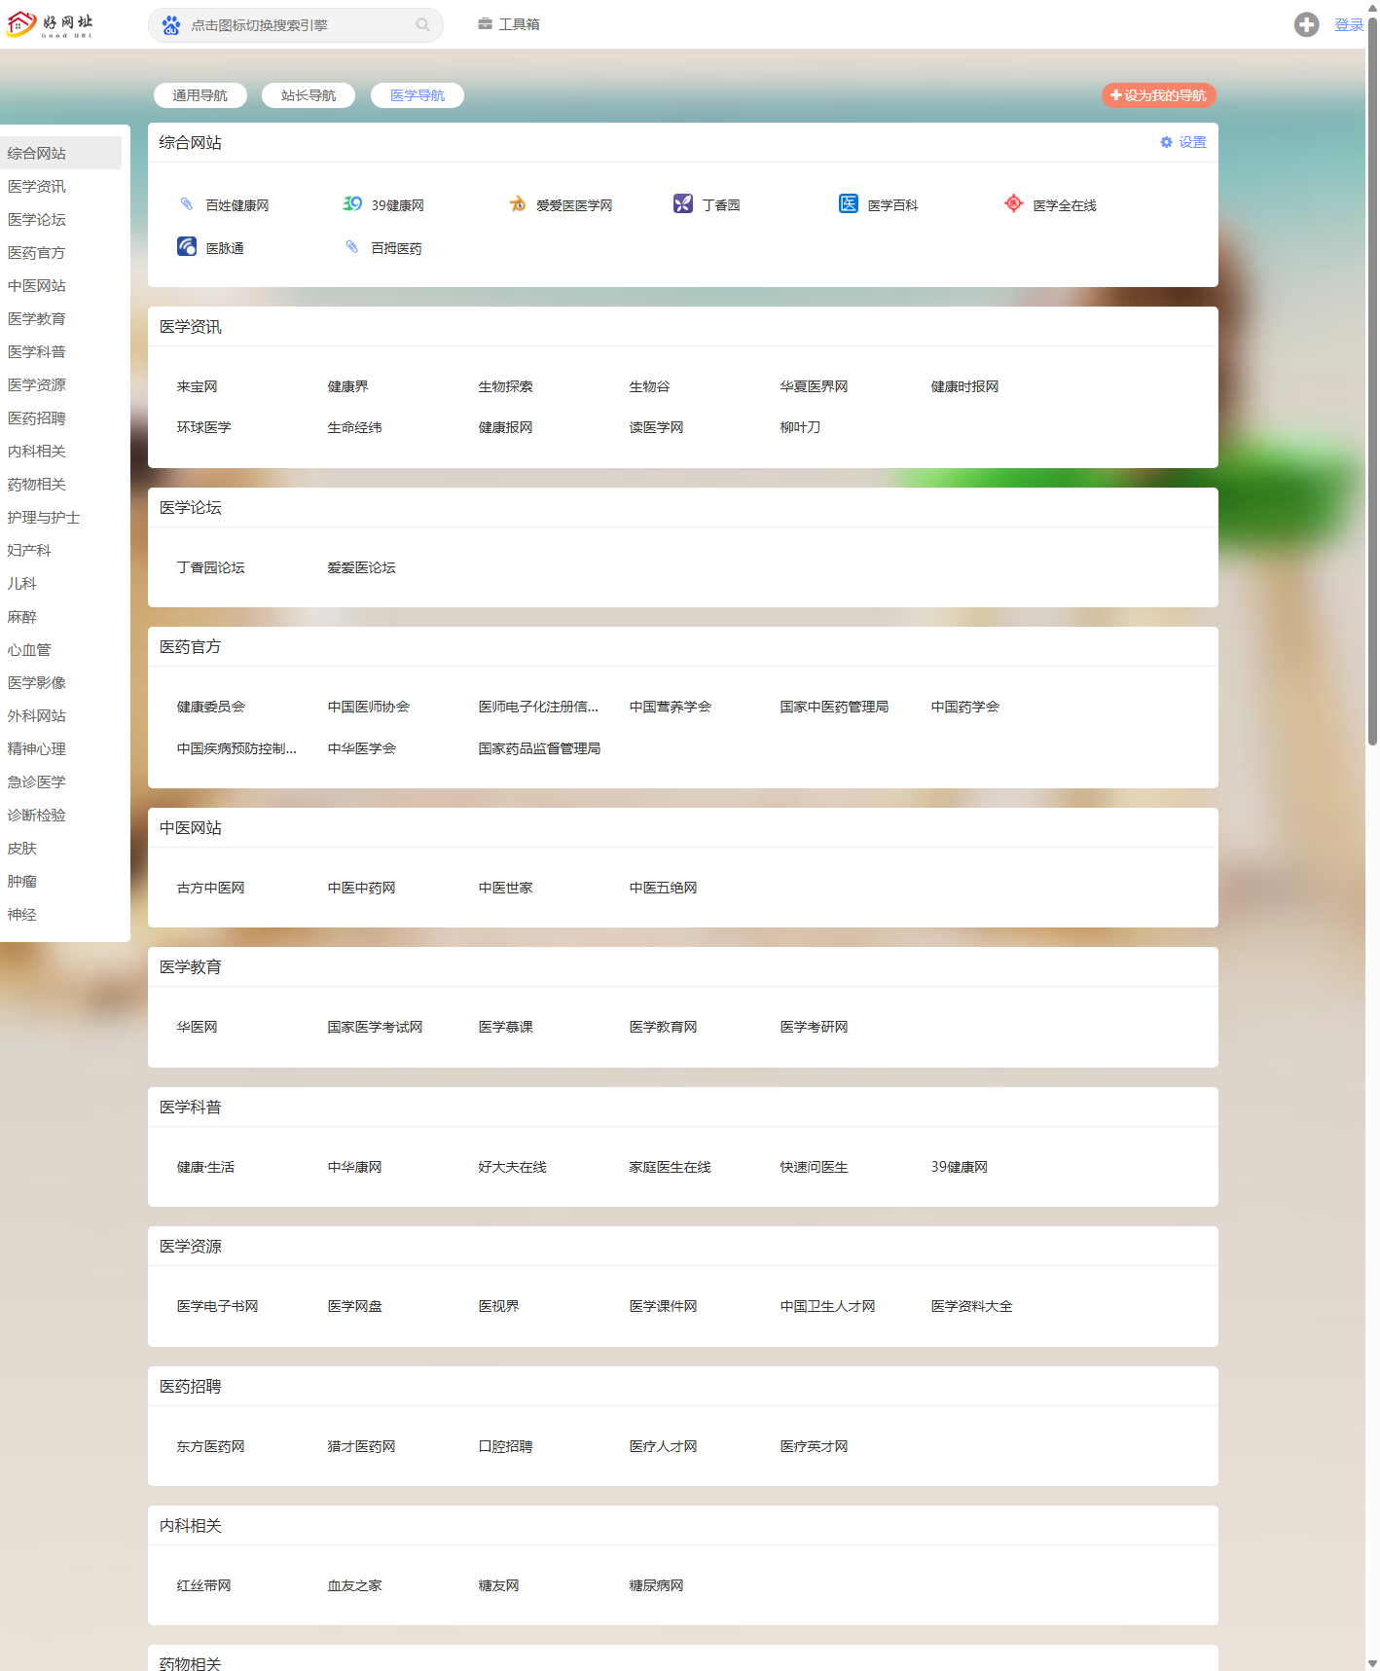Image resolution: width=1380 pixels, height=1671 pixels.
Task: Switch to the 通用导航 tab
Action: [x=200, y=95]
